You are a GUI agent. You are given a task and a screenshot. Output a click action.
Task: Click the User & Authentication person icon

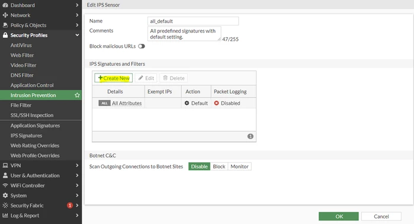click(x=5, y=175)
